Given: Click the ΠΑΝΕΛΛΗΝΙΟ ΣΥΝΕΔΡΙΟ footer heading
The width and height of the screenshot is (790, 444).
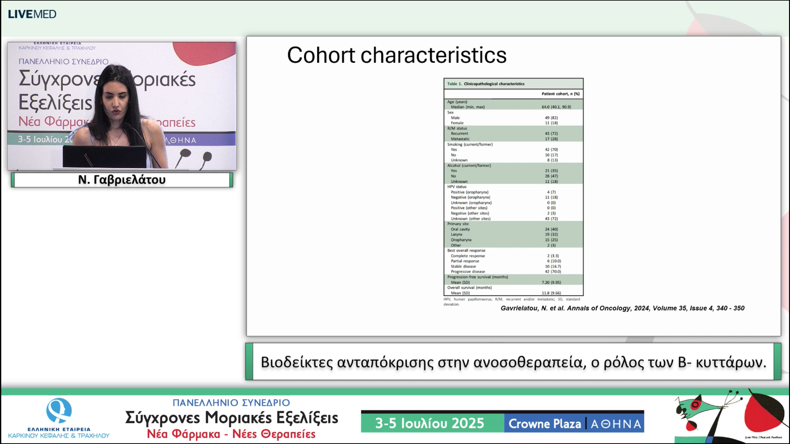Looking at the screenshot, I should tap(231, 403).
